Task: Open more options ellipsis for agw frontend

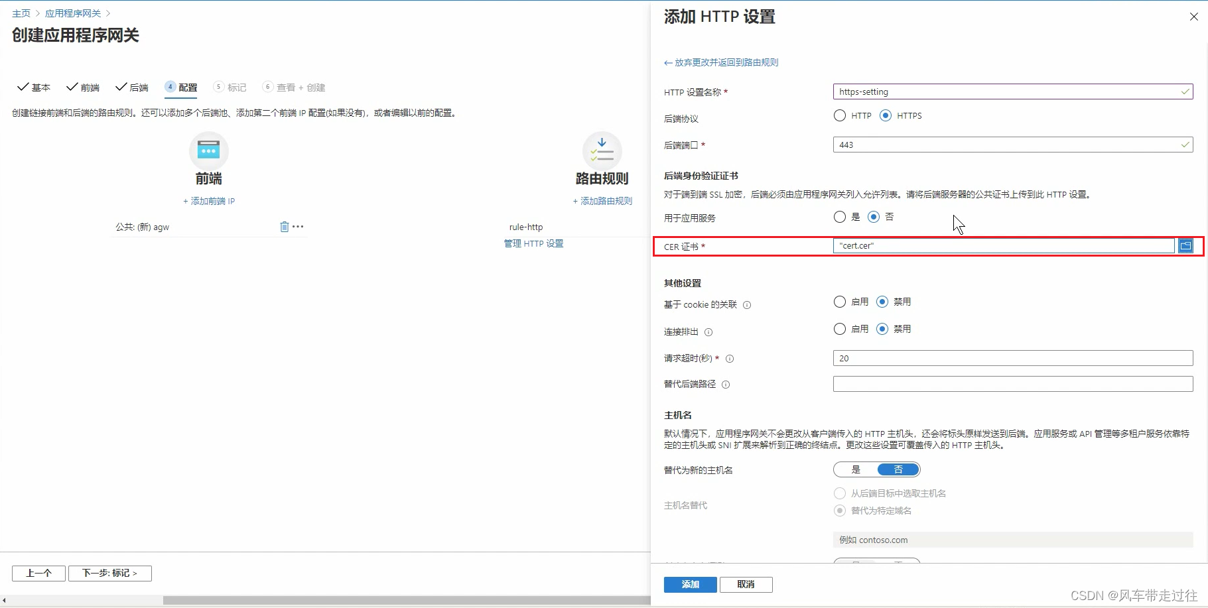Action: click(x=299, y=227)
